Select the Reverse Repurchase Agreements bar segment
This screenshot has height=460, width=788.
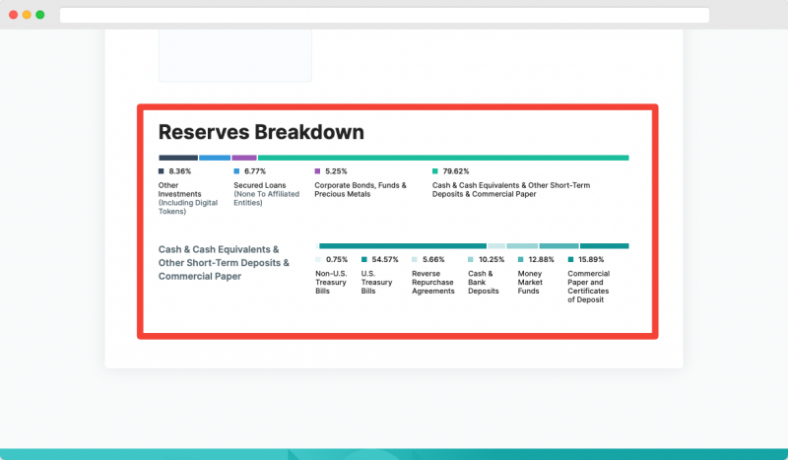click(496, 246)
